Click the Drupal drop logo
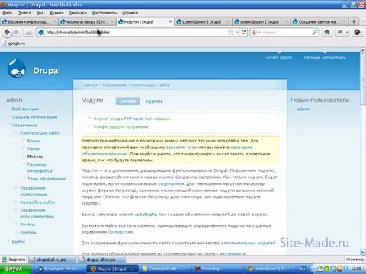 point(17,68)
